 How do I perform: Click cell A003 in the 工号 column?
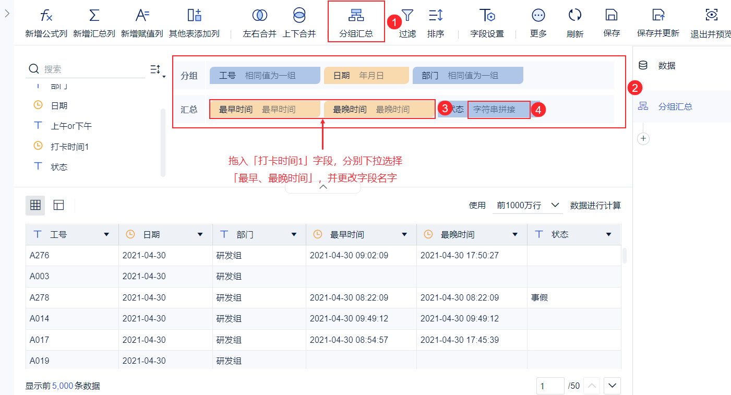point(72,277)
